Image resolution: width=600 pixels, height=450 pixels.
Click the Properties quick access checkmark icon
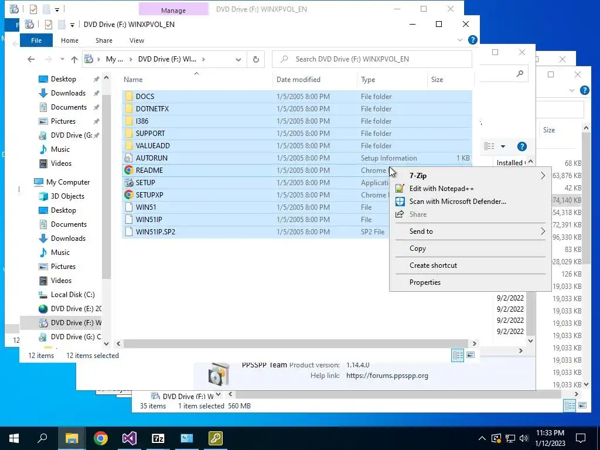click(x=49, y=25)
